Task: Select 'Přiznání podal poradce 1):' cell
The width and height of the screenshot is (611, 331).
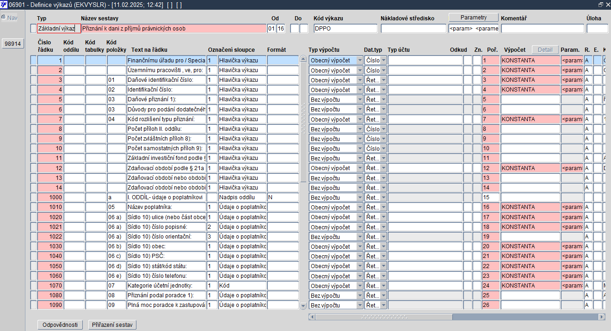Action: tap(166, 296)
